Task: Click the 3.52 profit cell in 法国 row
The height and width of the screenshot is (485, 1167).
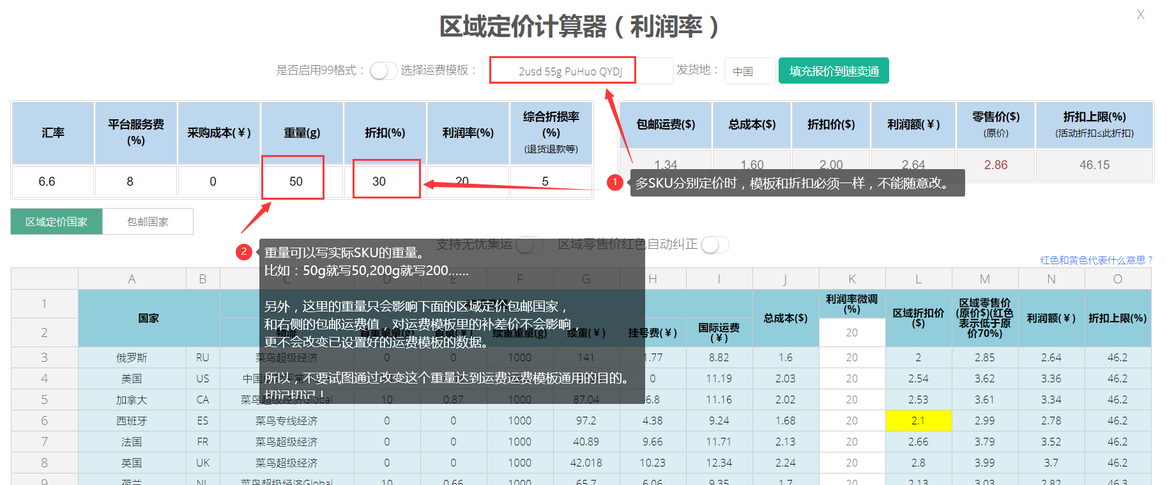Action: (1051, 442)
